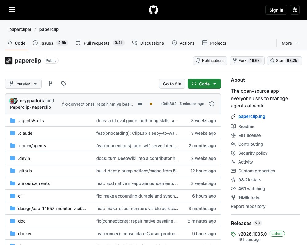The image size is (307, 245).
Task: Open the cli folder
Action: pyautogui.click(x=20, y=196)
